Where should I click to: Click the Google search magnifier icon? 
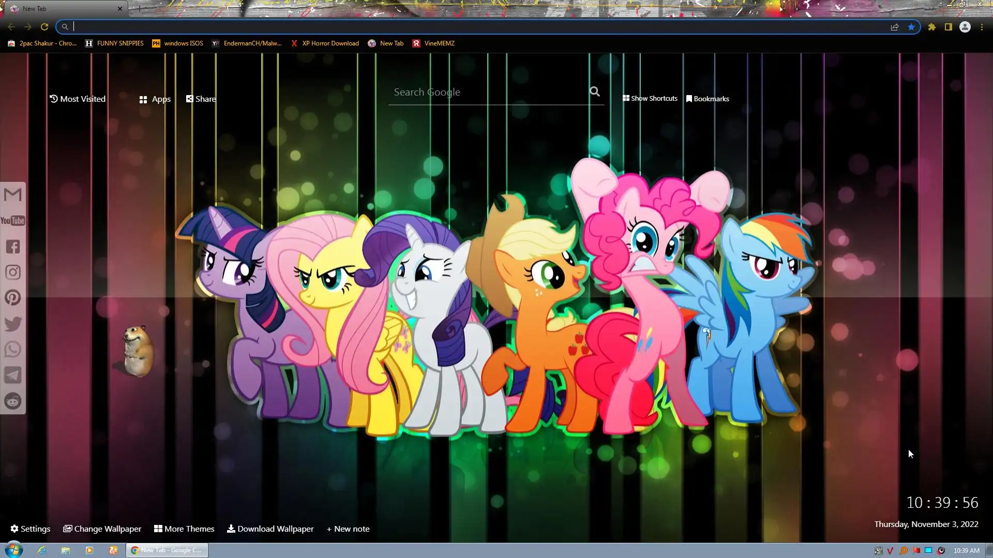click(595, 92)
